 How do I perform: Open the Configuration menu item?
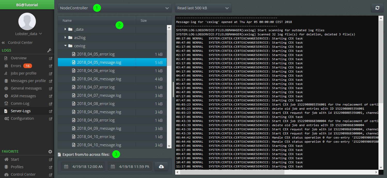[x=22, y=118]
